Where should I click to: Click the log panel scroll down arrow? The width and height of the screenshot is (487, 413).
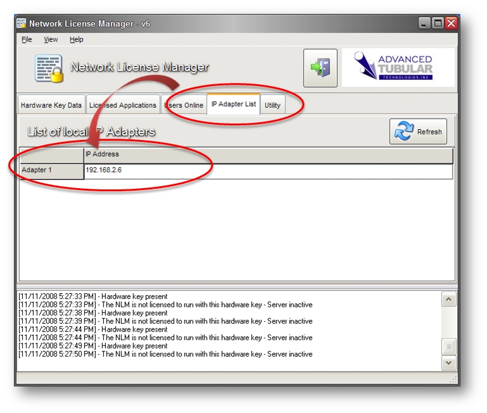coord(449,363)
